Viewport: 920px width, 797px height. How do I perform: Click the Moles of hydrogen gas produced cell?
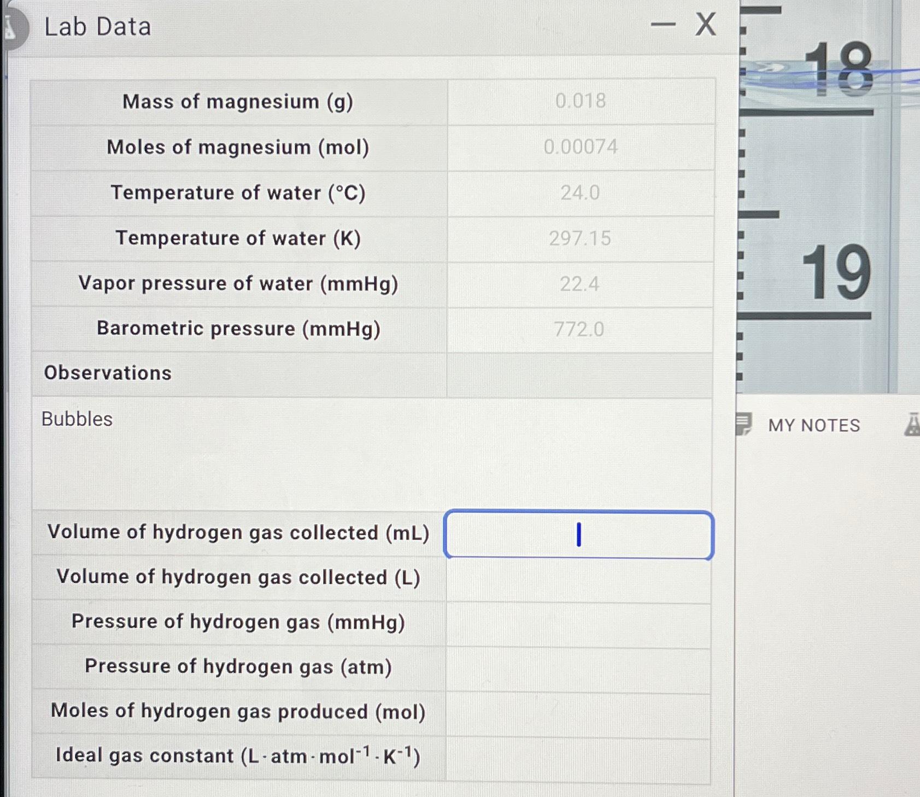(579, 712)
